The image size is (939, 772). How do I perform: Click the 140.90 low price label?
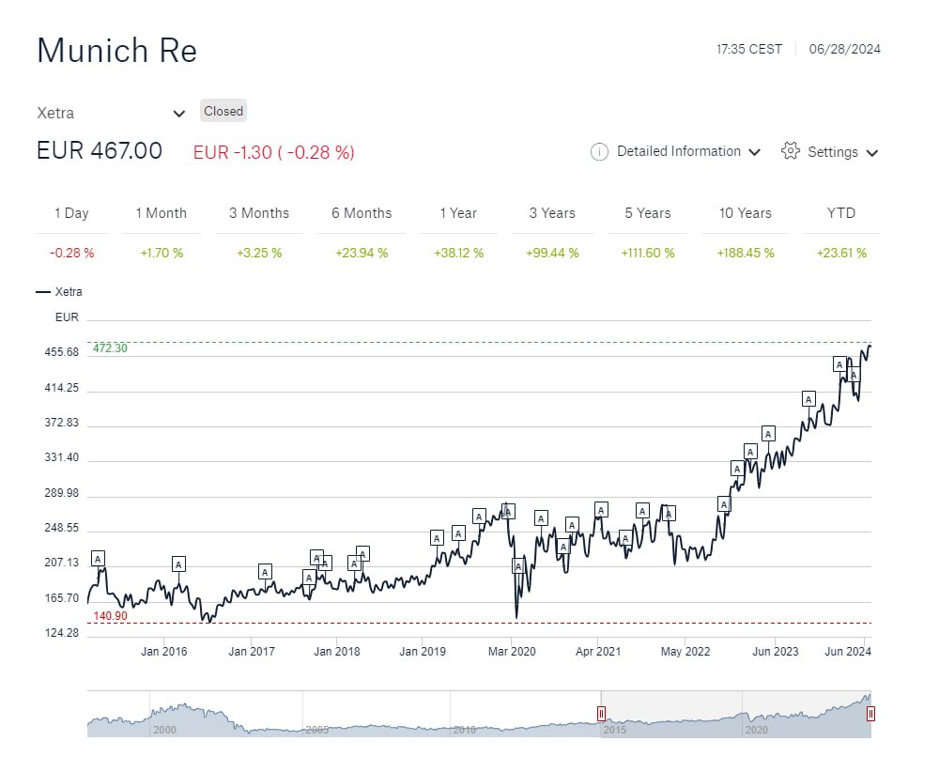[110, 616]
